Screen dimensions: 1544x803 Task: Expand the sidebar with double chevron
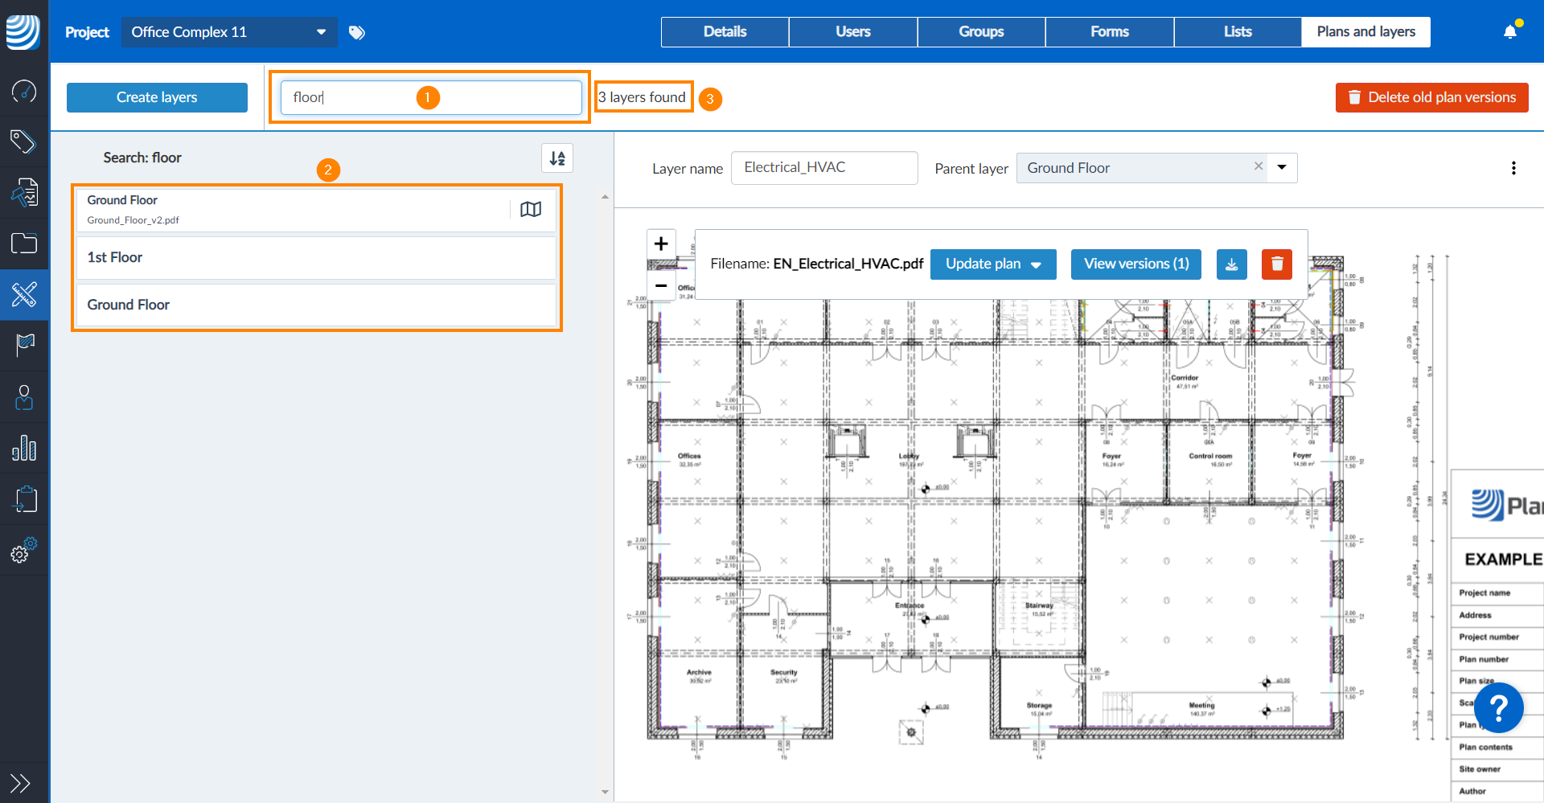(20, 783)
